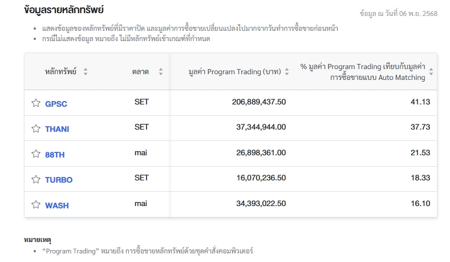
Task: Star GPSC as a favorite
Action: tap(36, 103)
